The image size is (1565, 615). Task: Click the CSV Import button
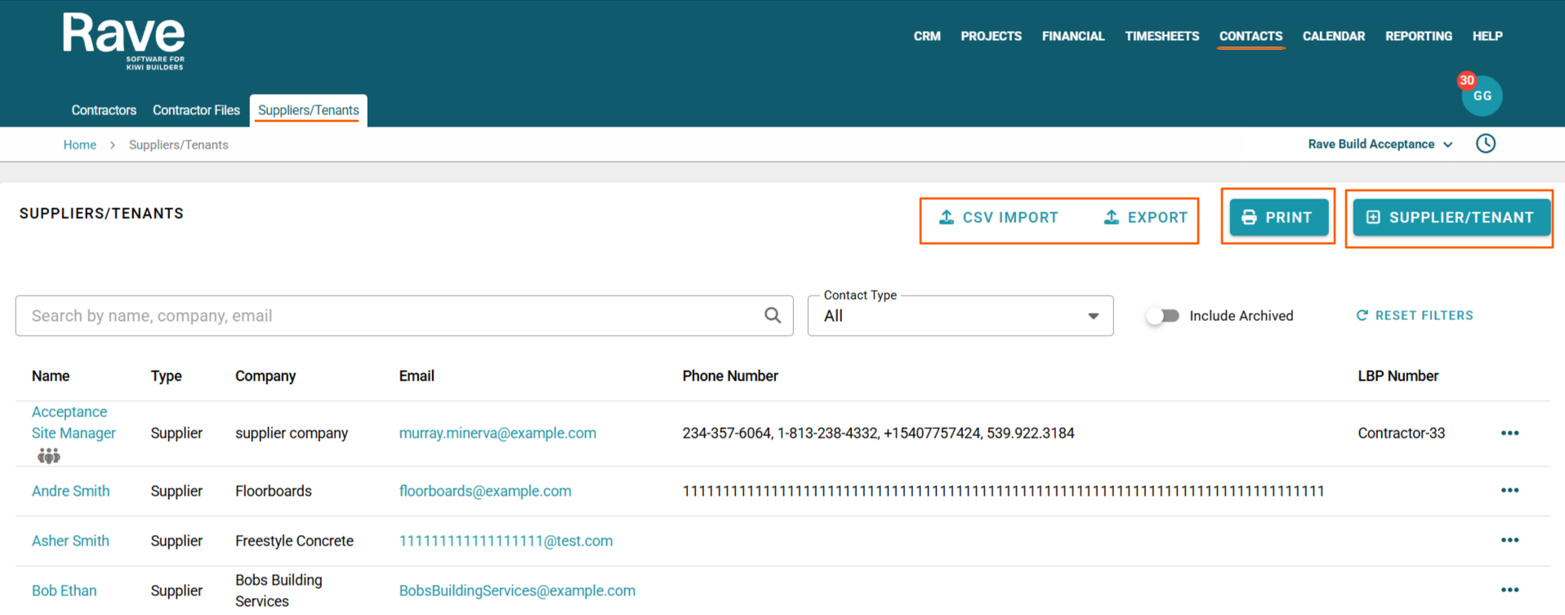click(998, 217)
